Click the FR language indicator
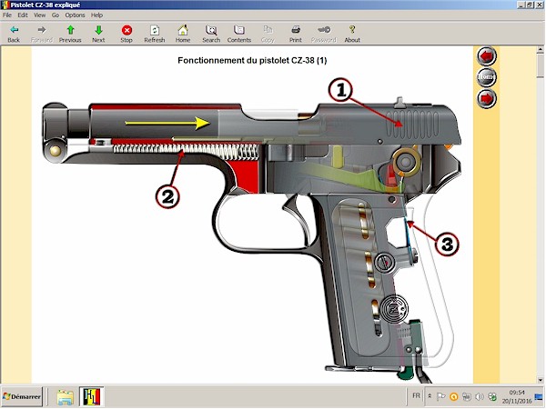The width and height of the screenshot is (546, 409). [x=416, y=395]
